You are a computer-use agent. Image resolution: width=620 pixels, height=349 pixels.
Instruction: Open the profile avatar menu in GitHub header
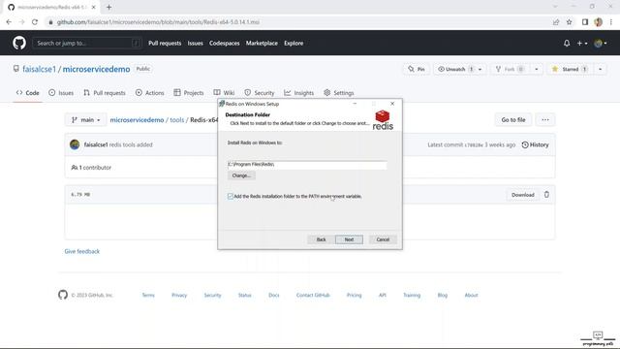[x=601, y=43]
